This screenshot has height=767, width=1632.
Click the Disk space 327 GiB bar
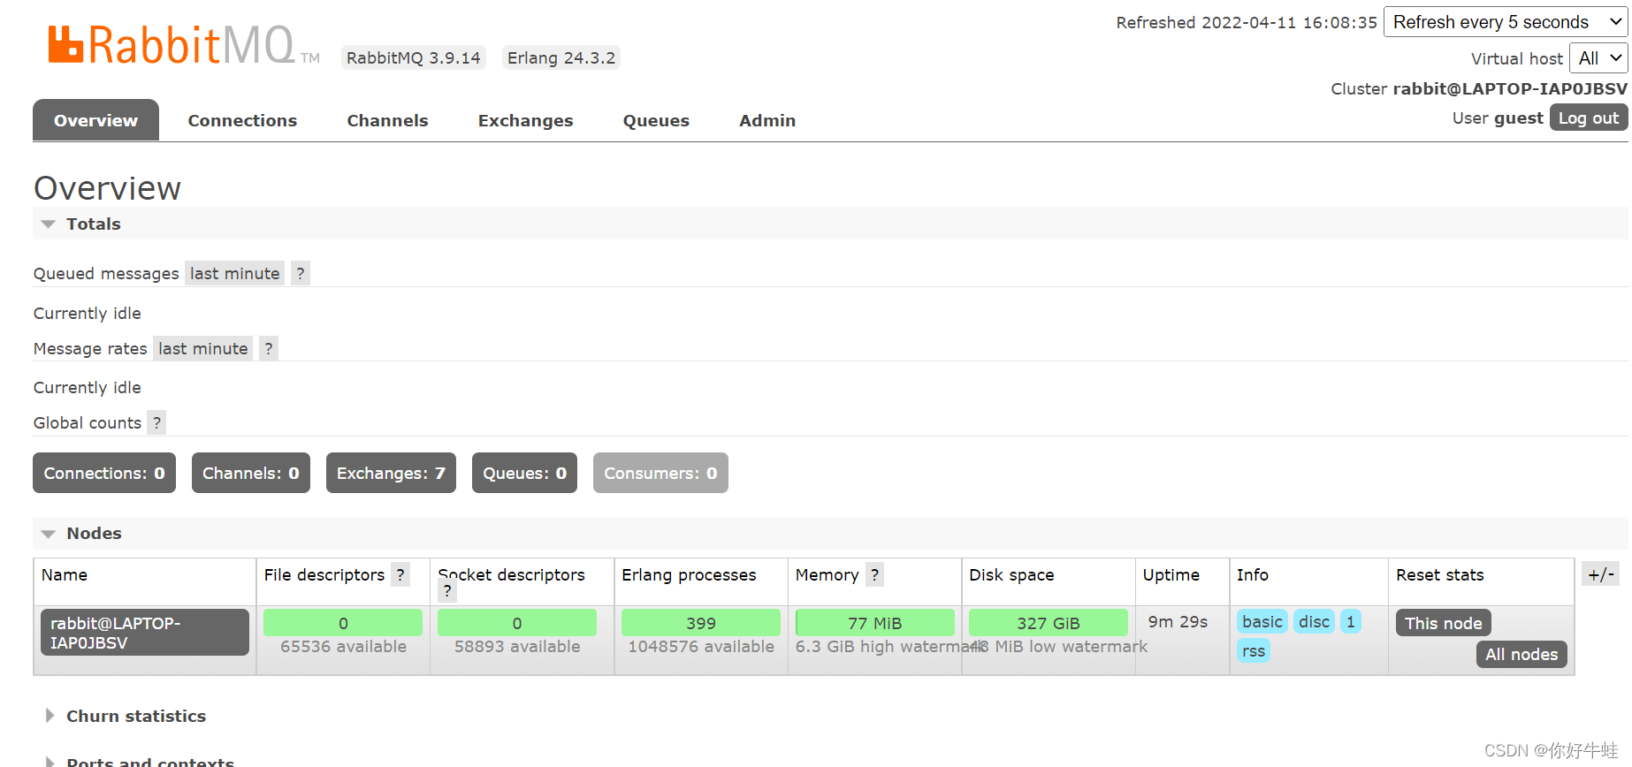(1049, 623)
